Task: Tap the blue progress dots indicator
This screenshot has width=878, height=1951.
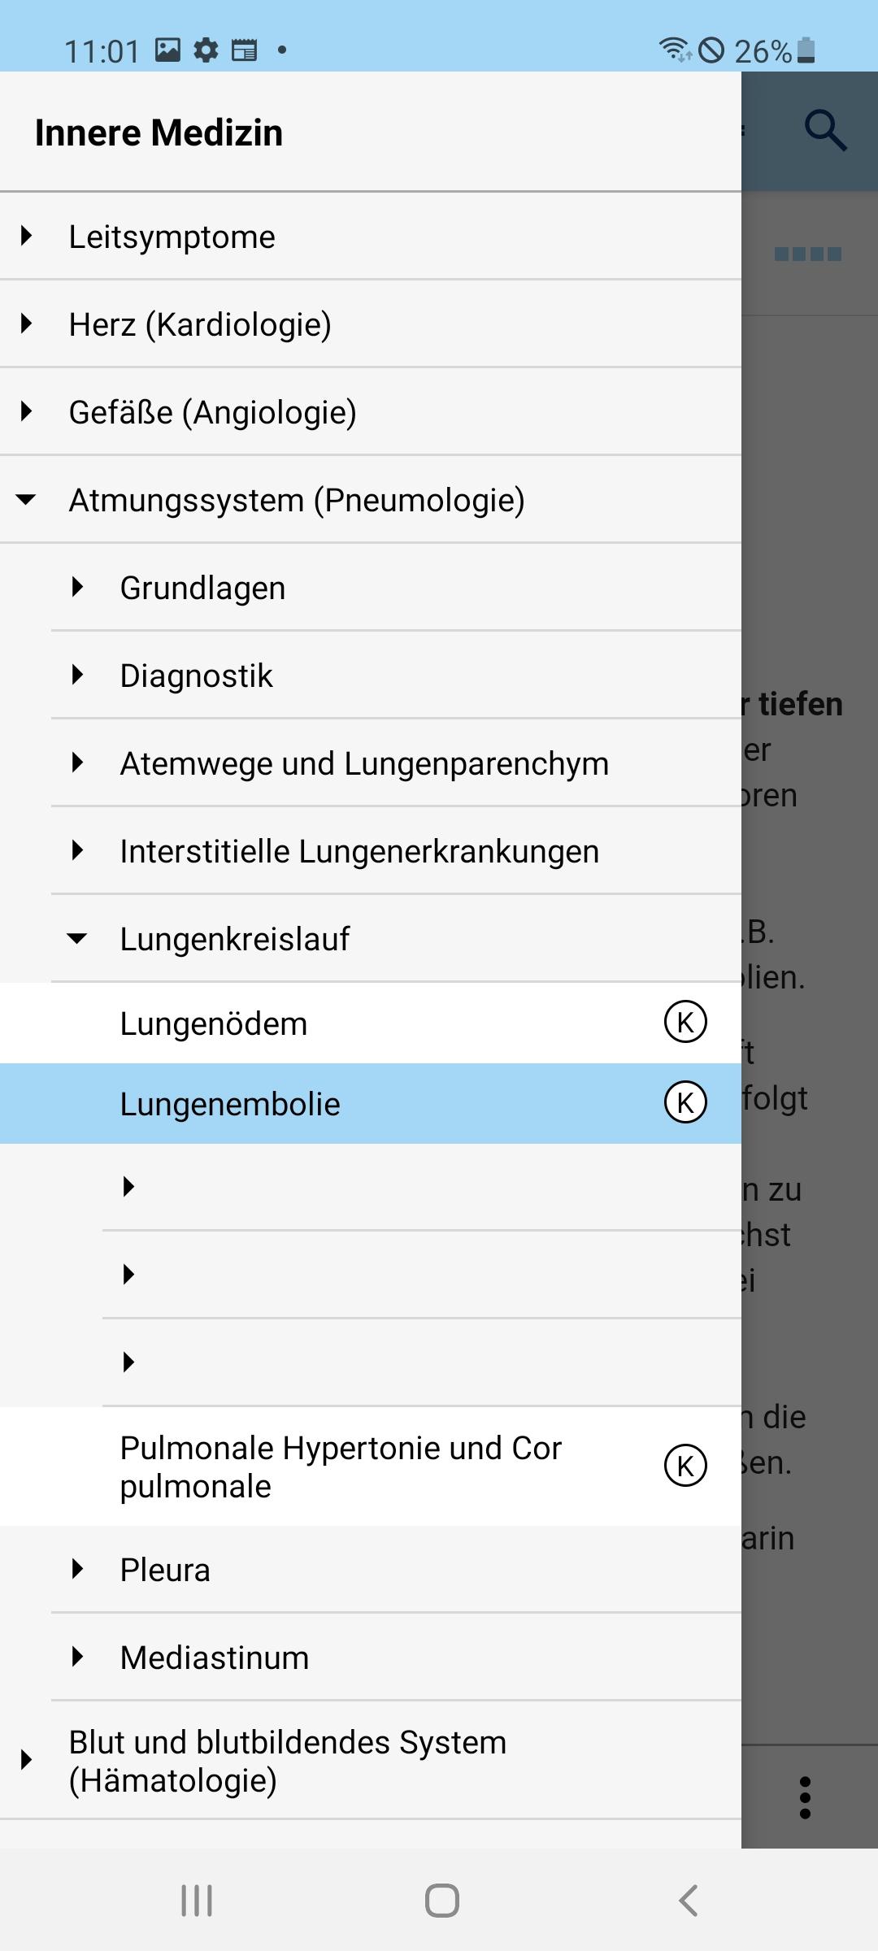Action: tap(808, 254)
